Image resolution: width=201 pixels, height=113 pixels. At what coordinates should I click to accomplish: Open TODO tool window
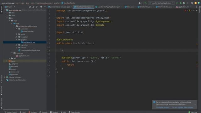coord(23,112)
